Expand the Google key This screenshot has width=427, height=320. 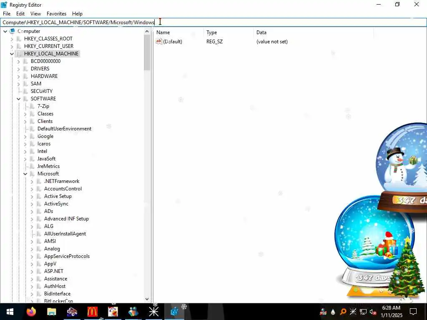(25, 137)
